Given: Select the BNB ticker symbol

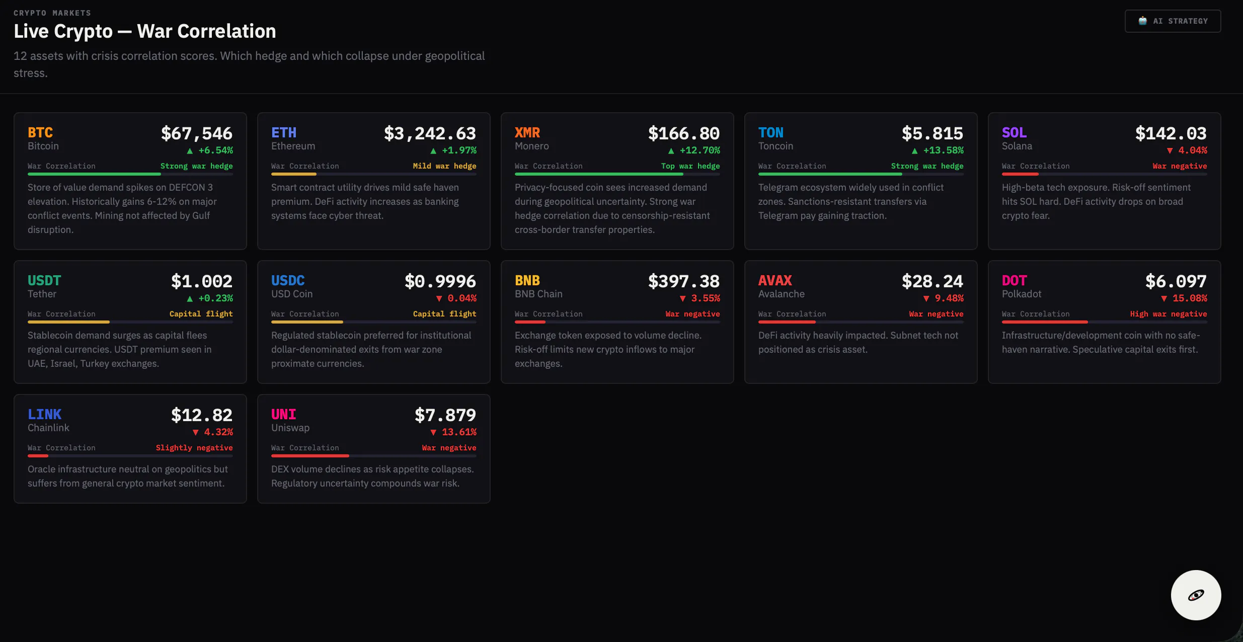Looking at the screenshot, I should tap(527, 281).
